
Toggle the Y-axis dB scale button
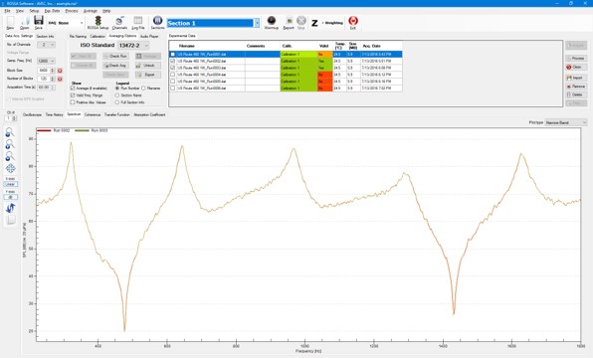10,197
